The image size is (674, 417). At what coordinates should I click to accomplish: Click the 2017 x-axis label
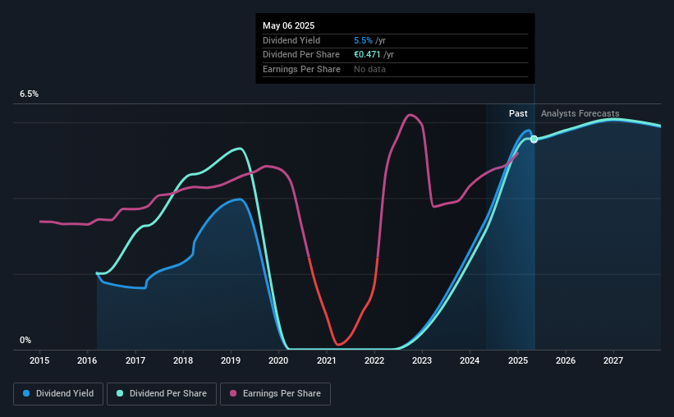tap(135, 360)
